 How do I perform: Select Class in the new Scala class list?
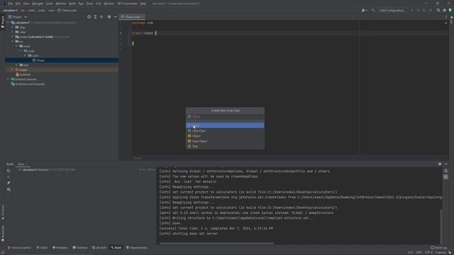[225, 125]
